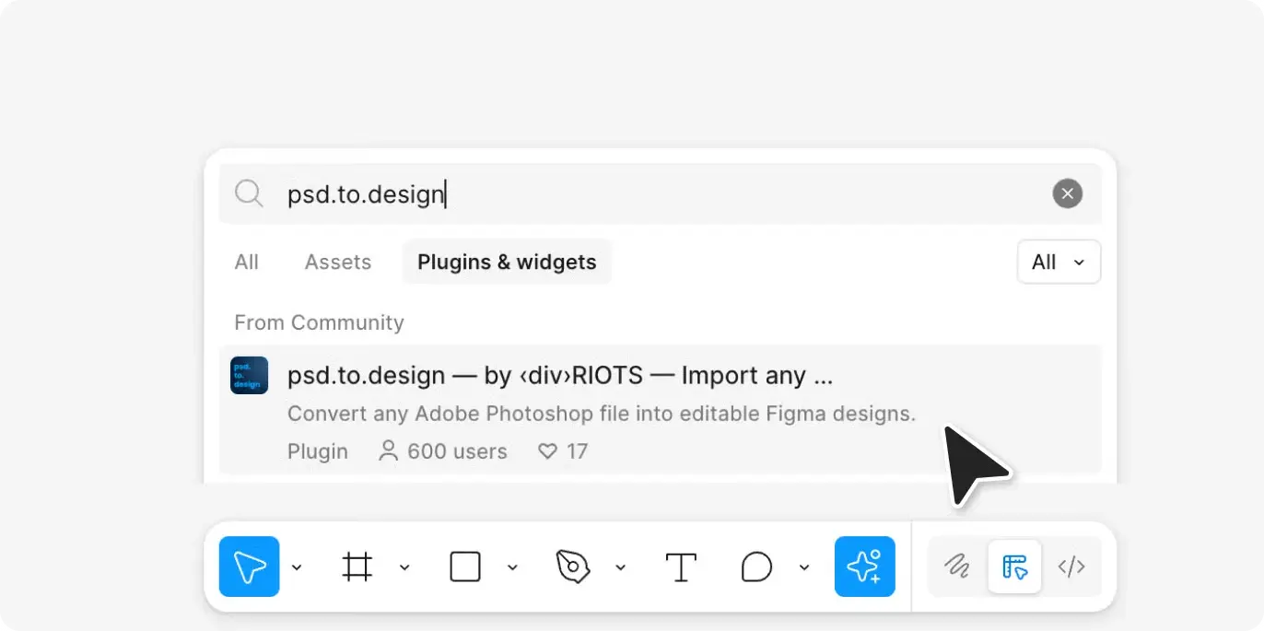Click the psd.to.design search input field
The height and width of the screenshot is (631, 1264).
pyautogui.click(x=645, y=194)
